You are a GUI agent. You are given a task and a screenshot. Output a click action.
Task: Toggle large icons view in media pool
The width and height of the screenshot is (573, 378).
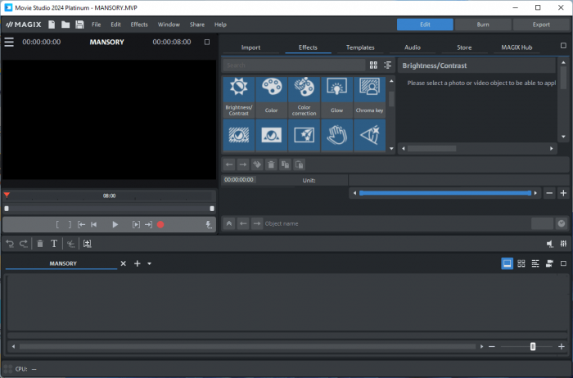click(x=373, y=65)
